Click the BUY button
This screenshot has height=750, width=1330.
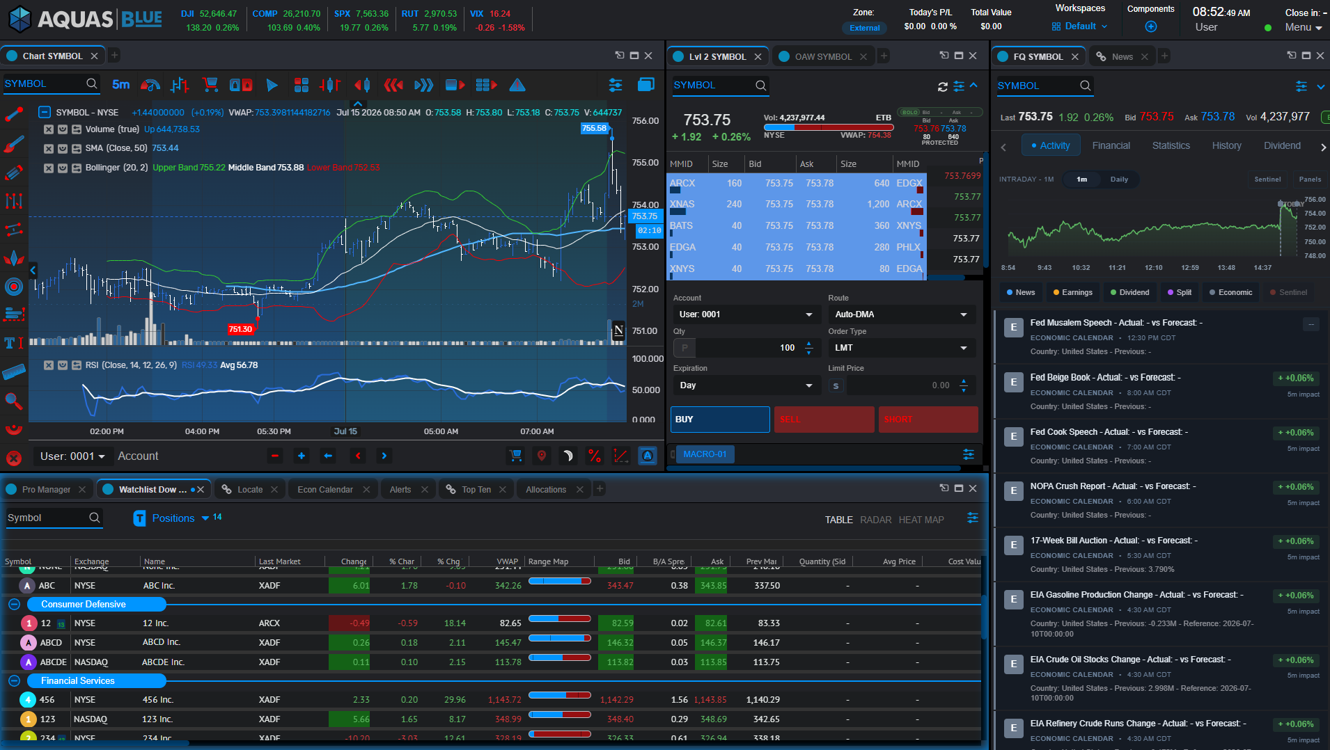[720, 420]
